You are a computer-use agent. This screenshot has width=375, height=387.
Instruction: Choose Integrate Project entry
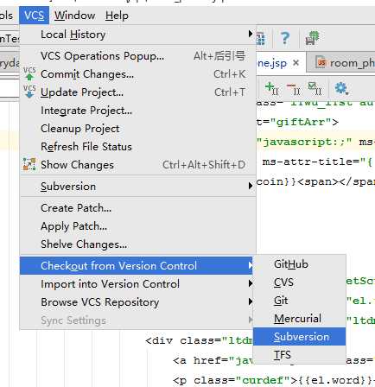coord(137,111)
